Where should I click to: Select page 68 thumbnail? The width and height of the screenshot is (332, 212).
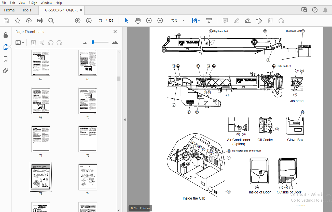click(x=88, y=63)
